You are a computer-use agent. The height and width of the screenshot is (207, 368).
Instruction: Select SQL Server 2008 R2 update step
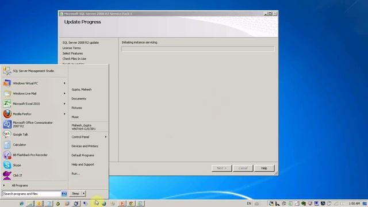(80, 43)
